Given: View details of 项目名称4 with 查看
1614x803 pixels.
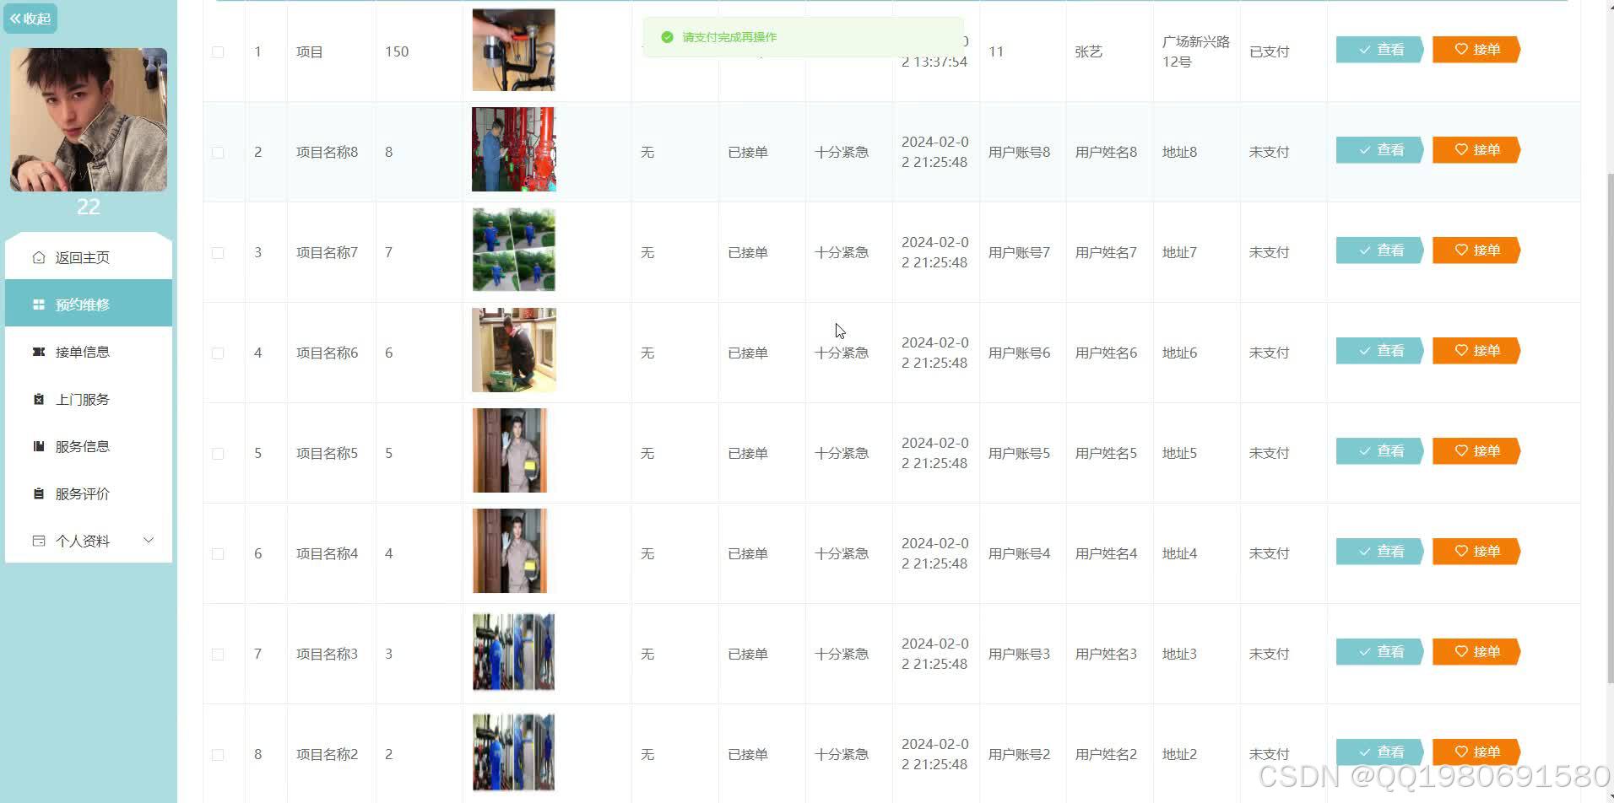Looking at the screenshot, I should point(1380,552).
